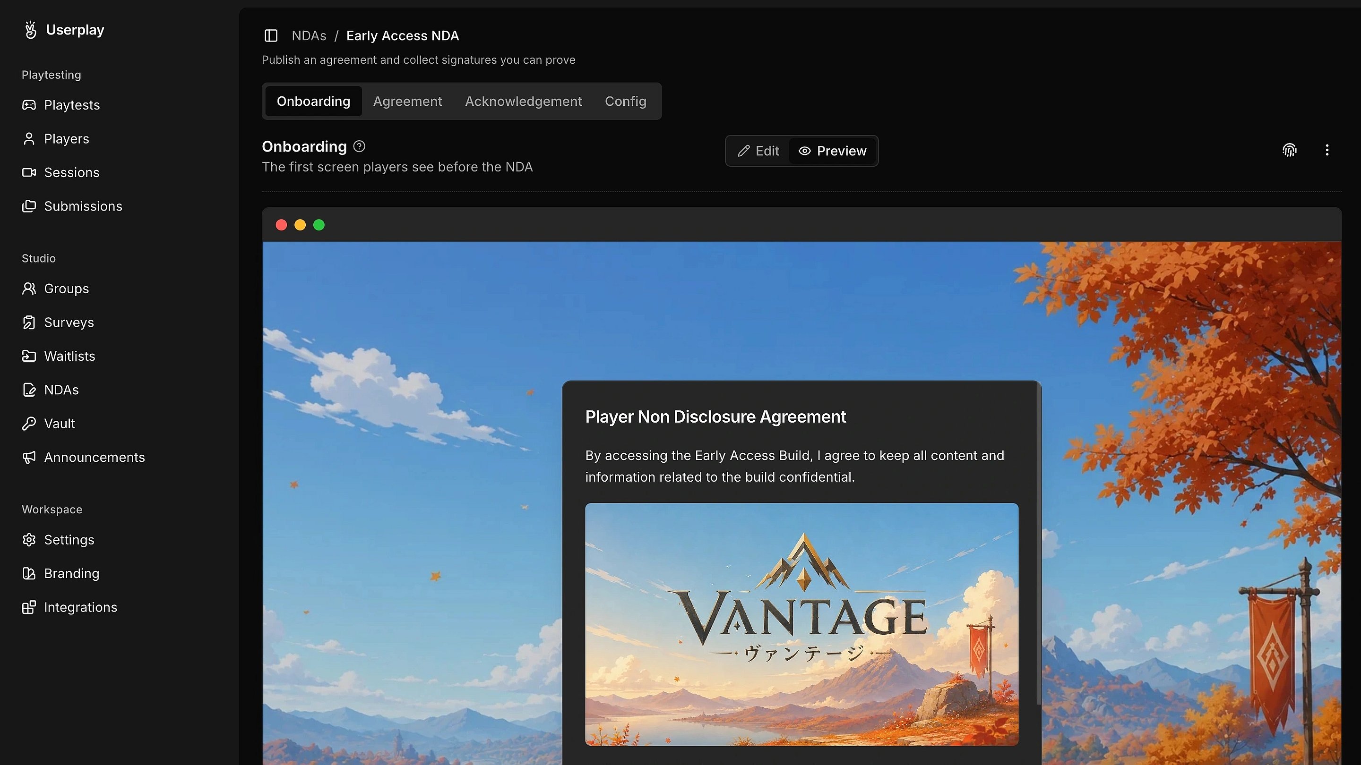Click the NDAs document-pen icon
1361x765 pixels.
[29, 390]
